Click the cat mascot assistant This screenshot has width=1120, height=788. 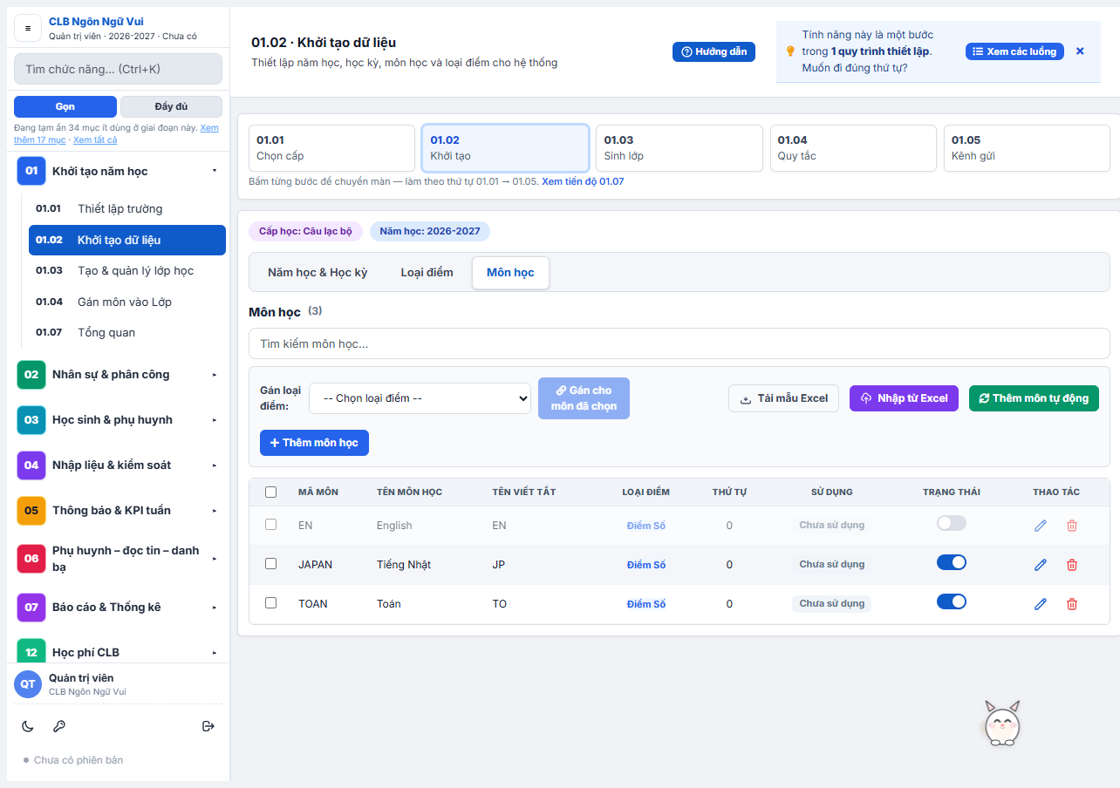point(1002,723)
